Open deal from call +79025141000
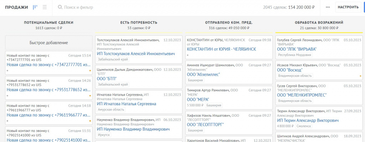Screen dimensions: 365x142 click(x=48, y=140)
